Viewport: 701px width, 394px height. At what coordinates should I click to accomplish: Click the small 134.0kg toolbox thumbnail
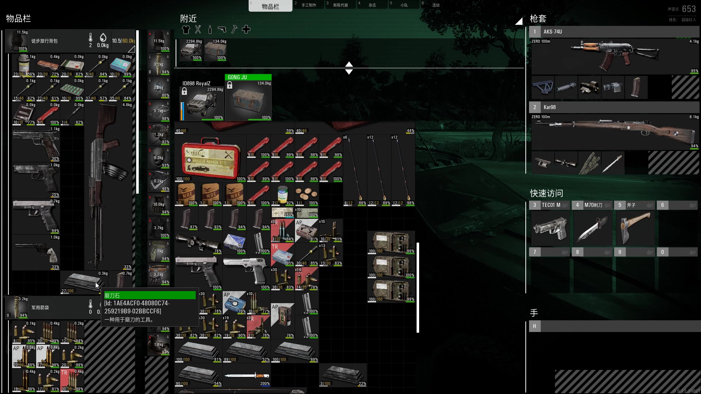click(x=215, y=50)
